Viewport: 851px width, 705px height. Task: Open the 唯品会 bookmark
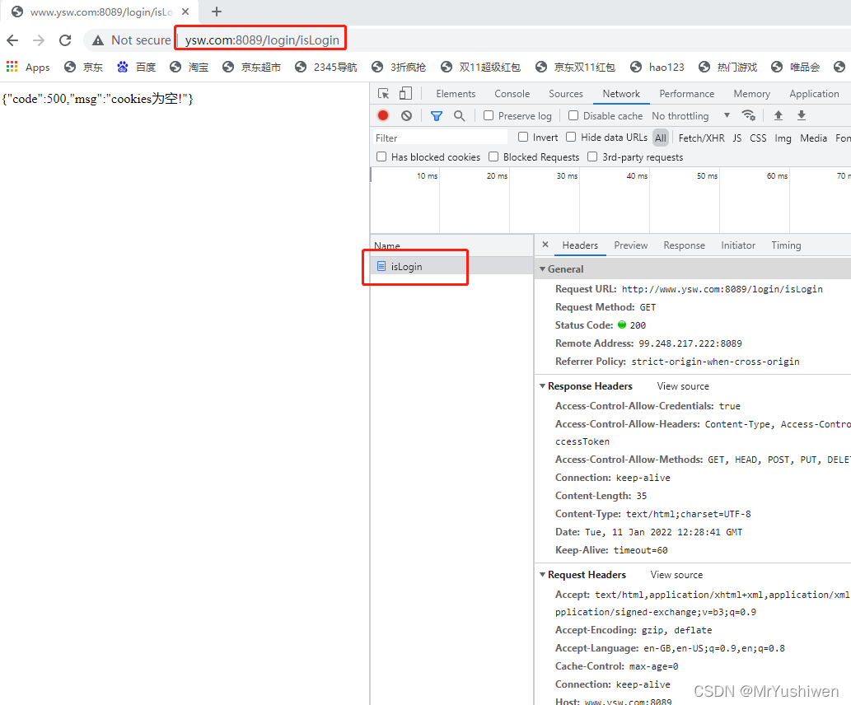click(796, 68)
